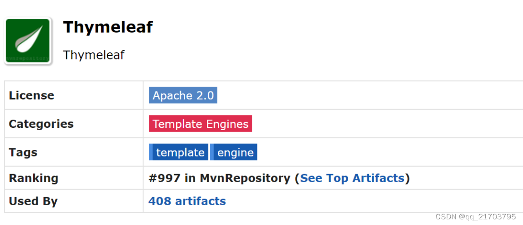523x225 pixels.
Task: Click the green Thymeleaf leaf logo
Action: click(x=28, y=40)
